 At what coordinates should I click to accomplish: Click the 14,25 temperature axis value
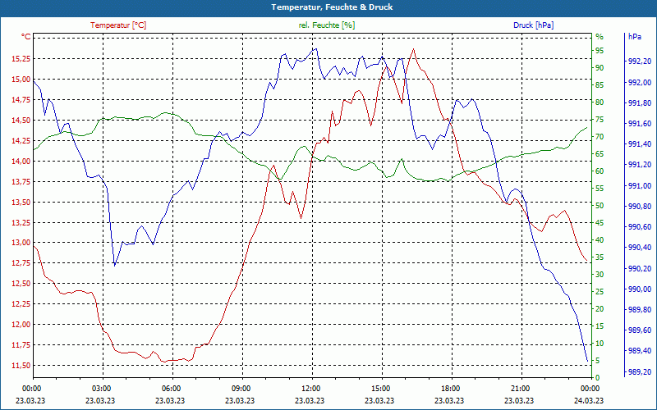click(x=21, y=140)
